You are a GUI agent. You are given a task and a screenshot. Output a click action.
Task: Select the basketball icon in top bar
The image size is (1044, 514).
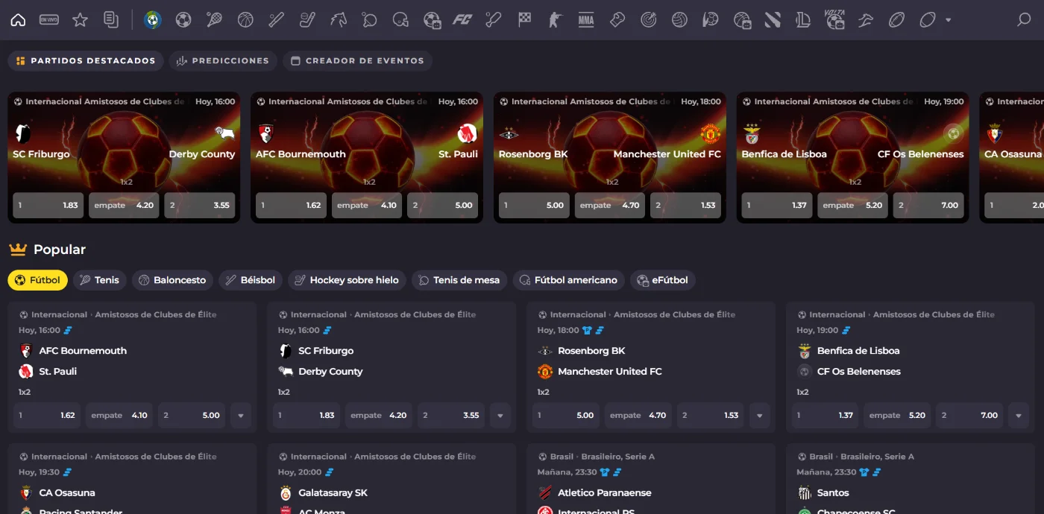pyautogui.click(x=245, y=20)
